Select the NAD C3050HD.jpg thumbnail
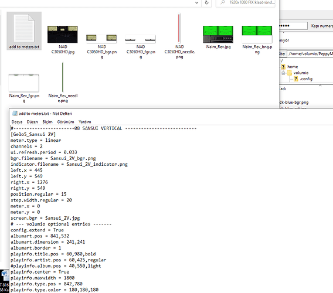 (x=62, y=34)
